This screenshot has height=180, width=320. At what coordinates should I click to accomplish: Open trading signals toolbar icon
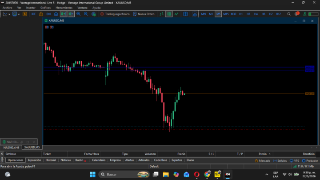click(x=48, y=14)
